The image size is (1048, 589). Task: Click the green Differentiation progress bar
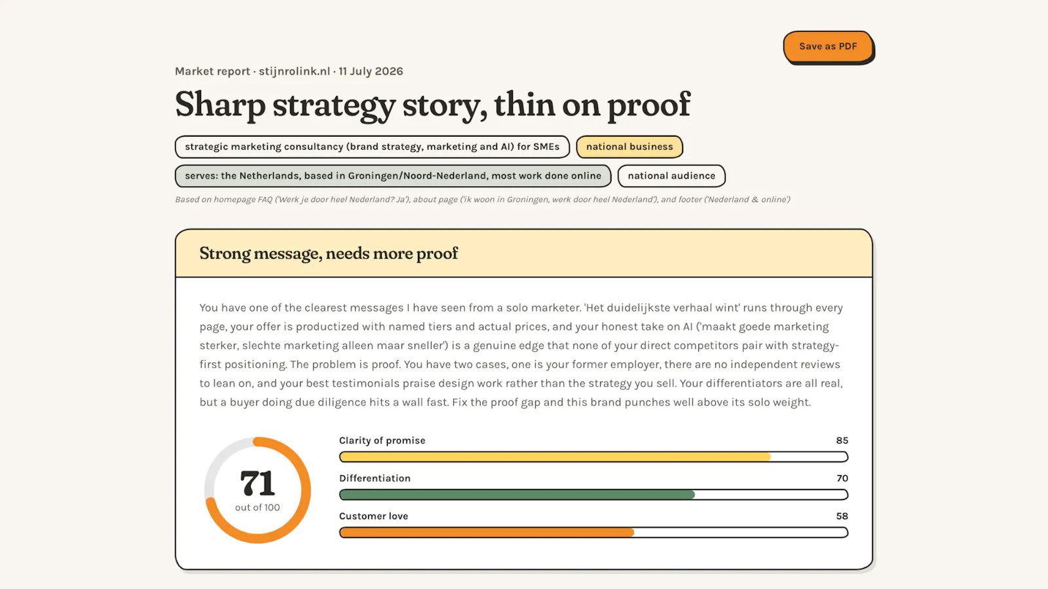(593, 495)
